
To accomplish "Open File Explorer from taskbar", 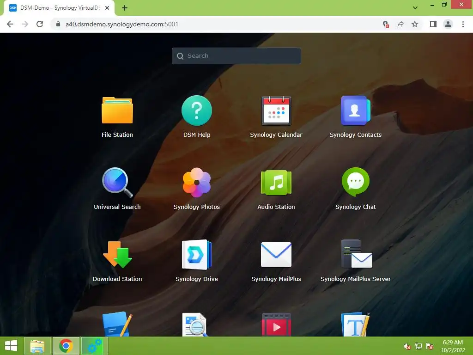I will pyautogui.click(x=37, y=346).
